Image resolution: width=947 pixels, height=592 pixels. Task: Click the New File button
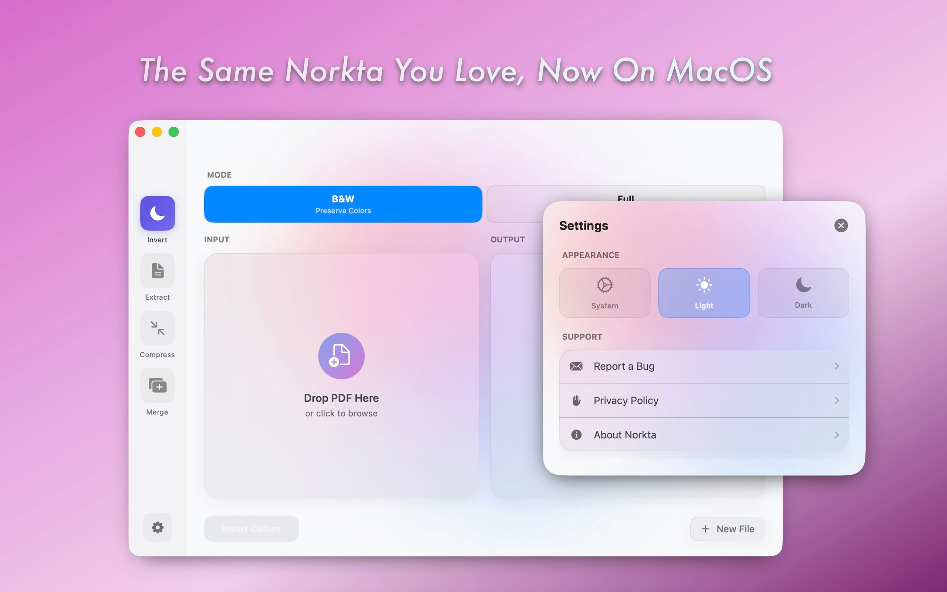coord(728,529)
